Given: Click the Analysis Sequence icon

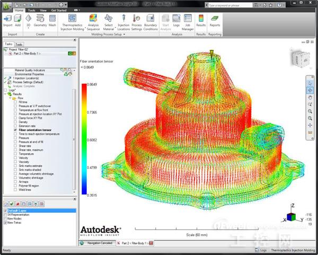Looking at the screenshot, I should point(93,20).
